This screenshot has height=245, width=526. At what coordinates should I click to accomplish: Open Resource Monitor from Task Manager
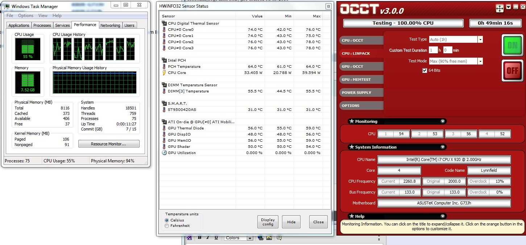(x=109, y=144)
